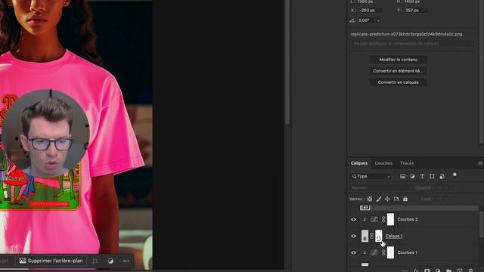Click the canvas vertical scrollbar
Image resolution: width=484 pixels, height=272 pixels.
tap(287, 62)
